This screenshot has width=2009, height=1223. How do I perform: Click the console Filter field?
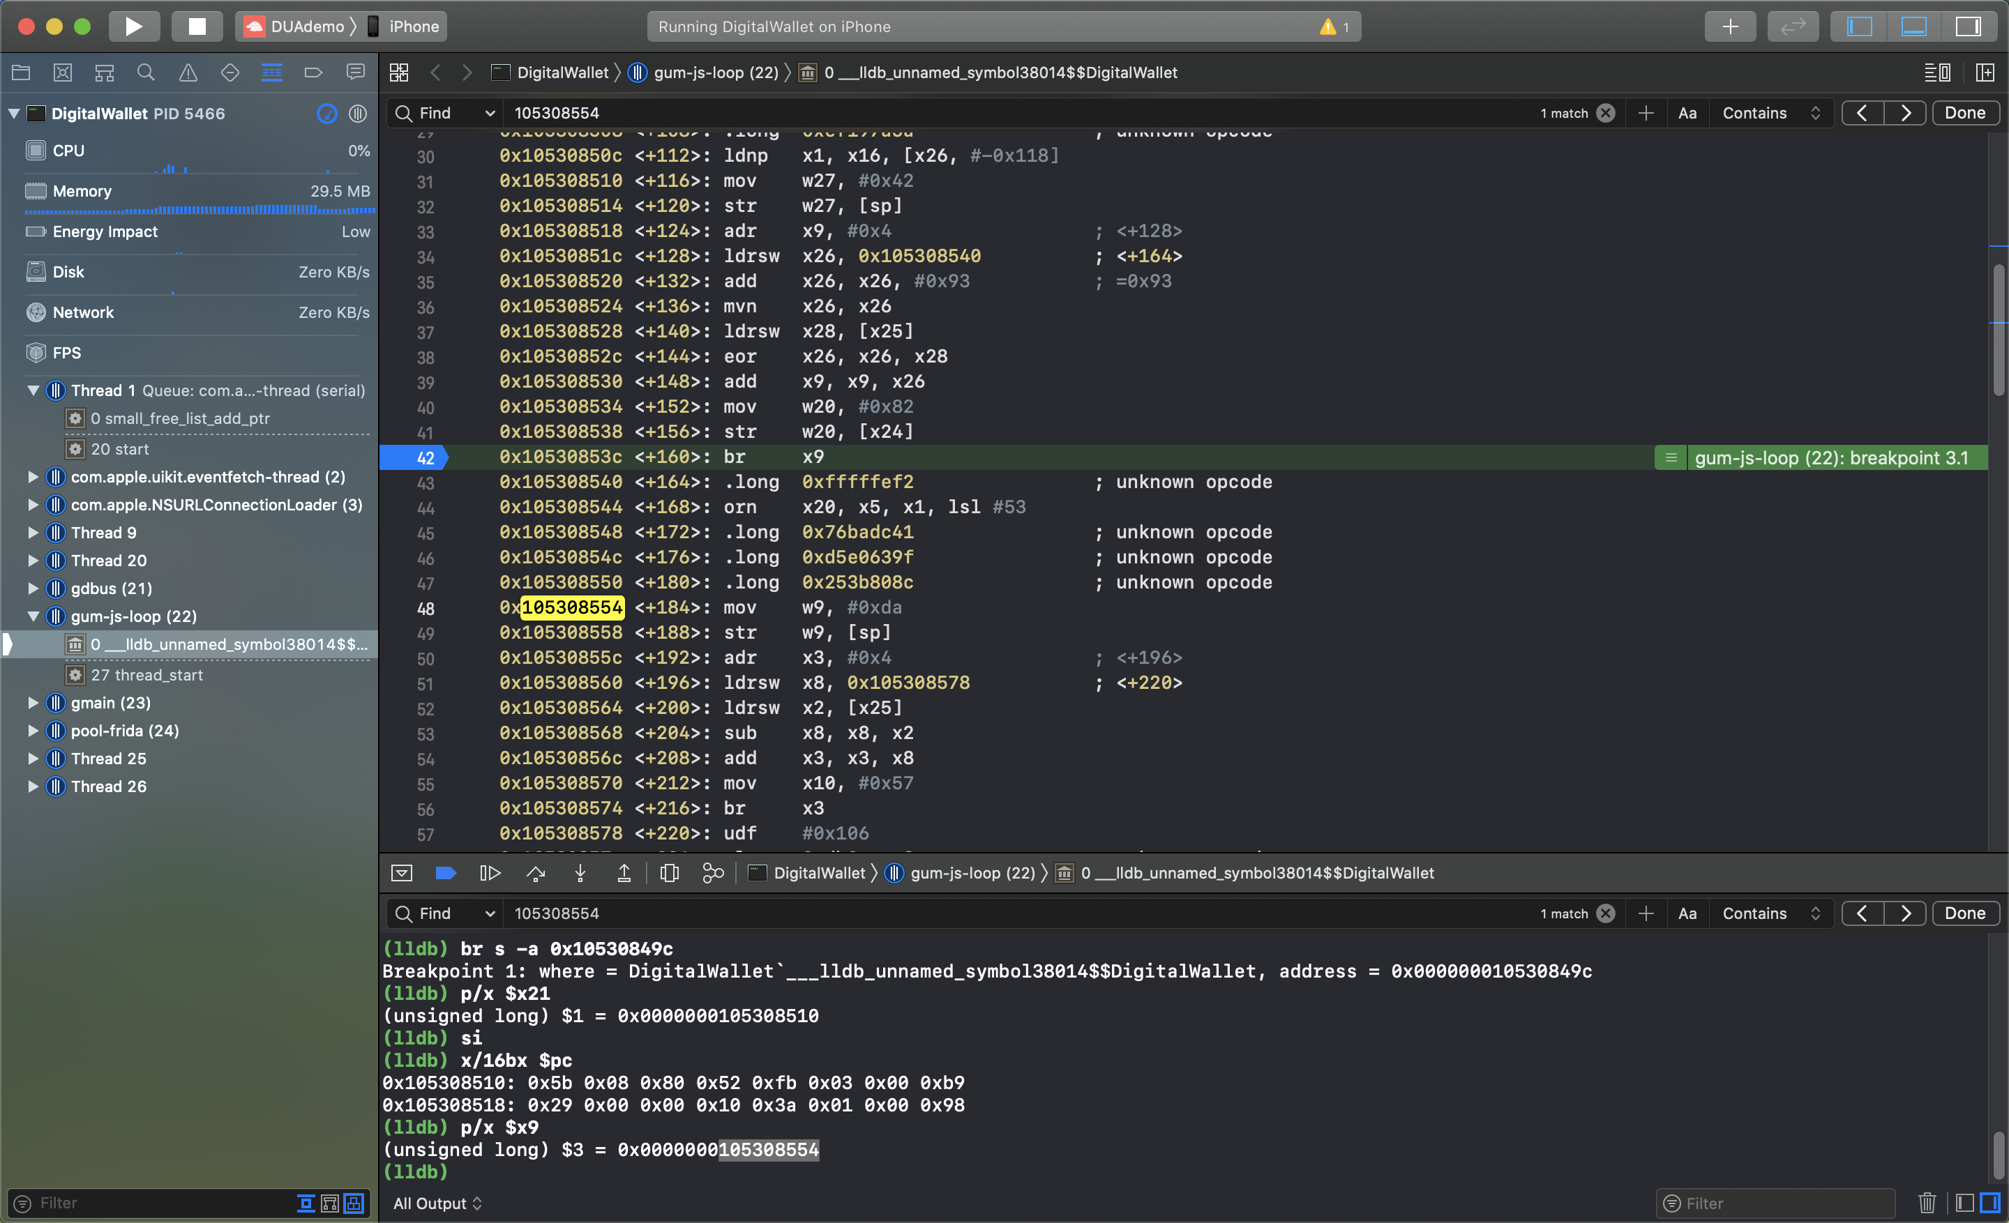[x=1777, y=1203]
